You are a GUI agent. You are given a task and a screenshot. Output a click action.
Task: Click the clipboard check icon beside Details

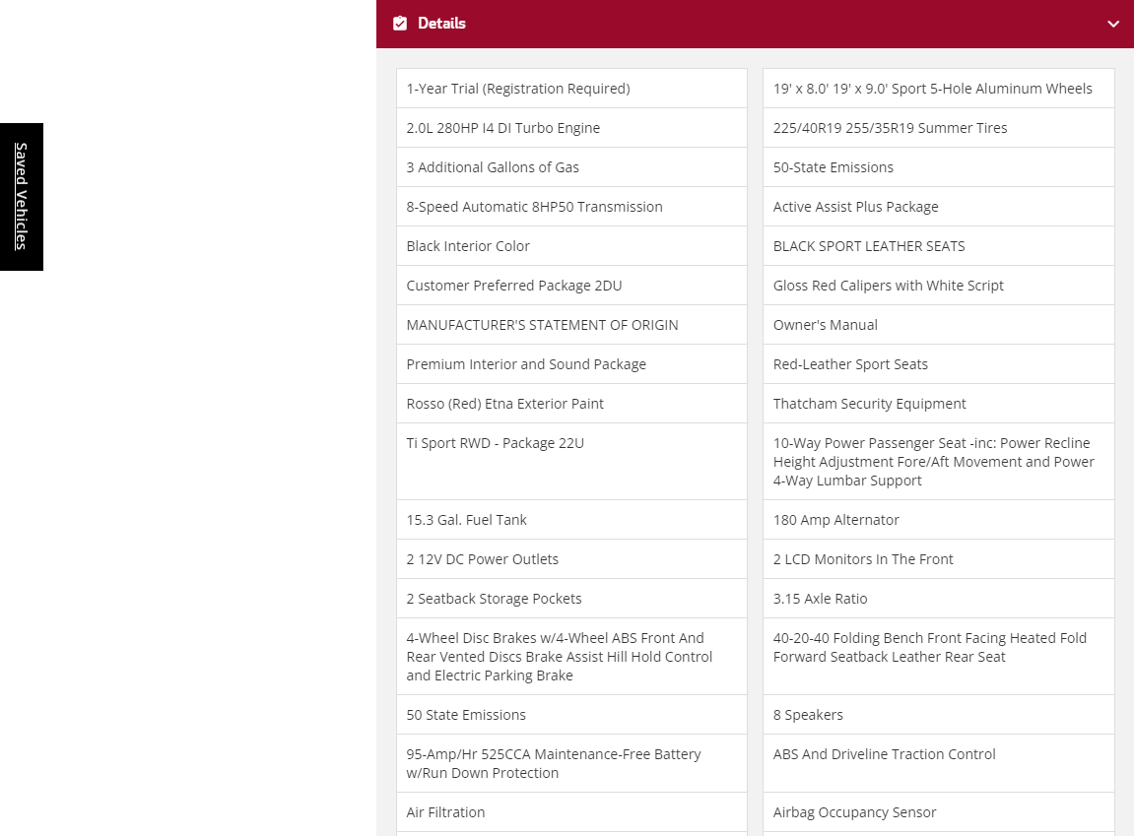pyautogui.click(x=400, y=24)
